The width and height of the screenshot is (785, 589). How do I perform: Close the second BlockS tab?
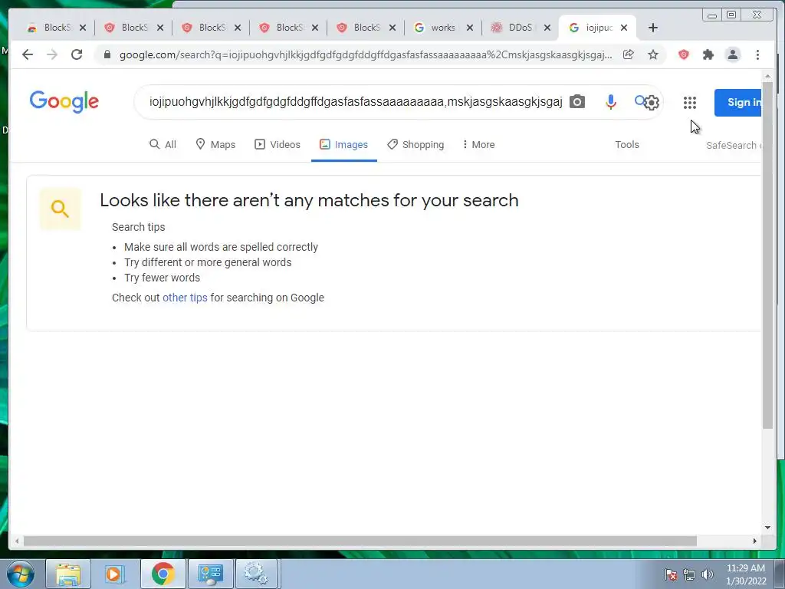pyautogui.click(x=160, y=28)
